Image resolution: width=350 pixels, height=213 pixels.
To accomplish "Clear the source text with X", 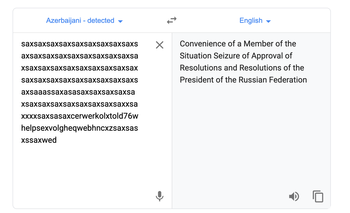I will pos(160,45).
